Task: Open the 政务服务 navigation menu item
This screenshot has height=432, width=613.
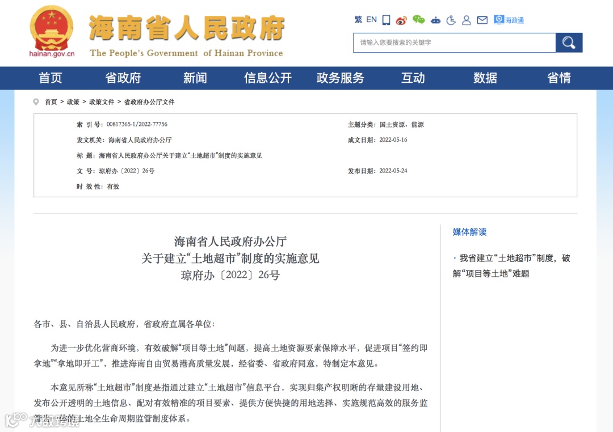Action: tap(340, 78)
